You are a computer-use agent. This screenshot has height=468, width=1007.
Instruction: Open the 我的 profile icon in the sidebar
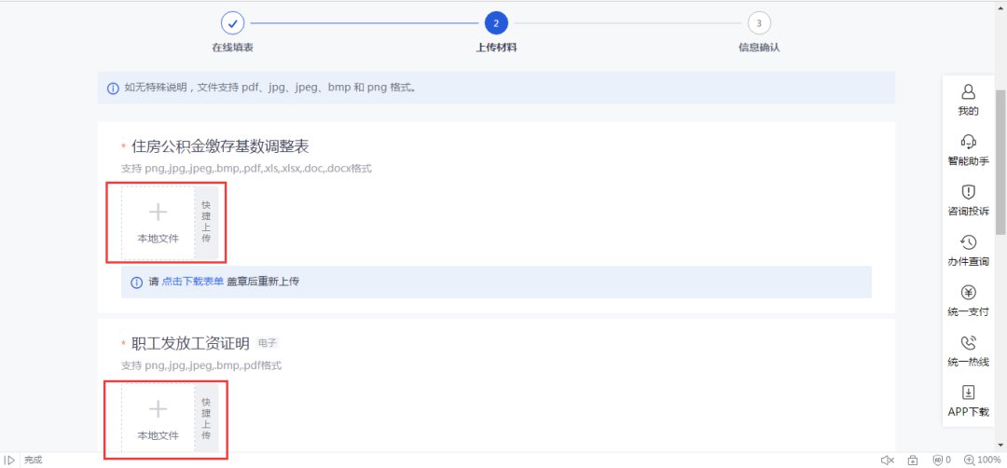tap(968, 91)
